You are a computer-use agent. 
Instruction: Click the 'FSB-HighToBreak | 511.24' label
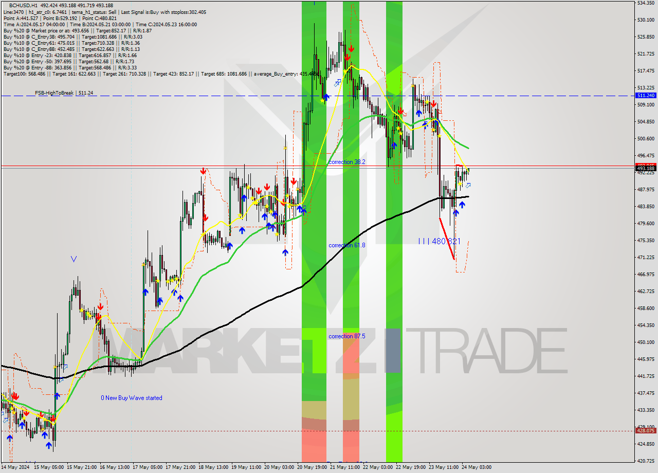click(64, 93)
